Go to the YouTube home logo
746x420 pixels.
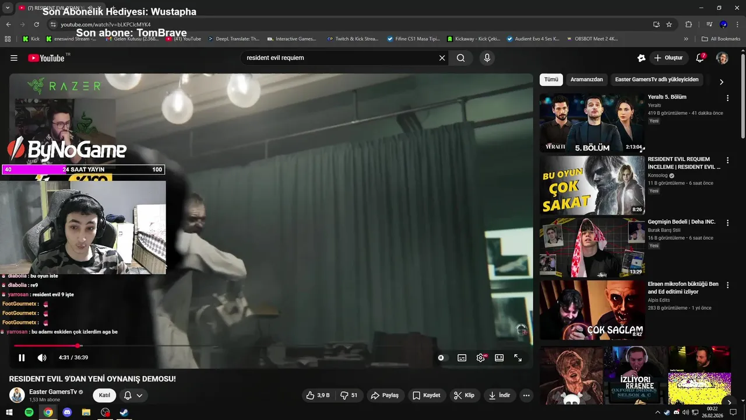tap(48, 58)
